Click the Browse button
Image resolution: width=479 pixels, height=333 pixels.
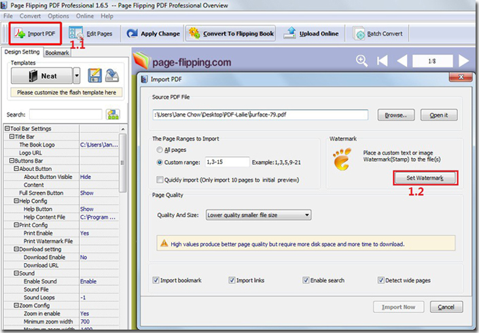tap(396, 115)
